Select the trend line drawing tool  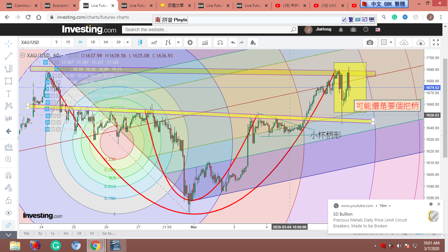pos(9,56)
